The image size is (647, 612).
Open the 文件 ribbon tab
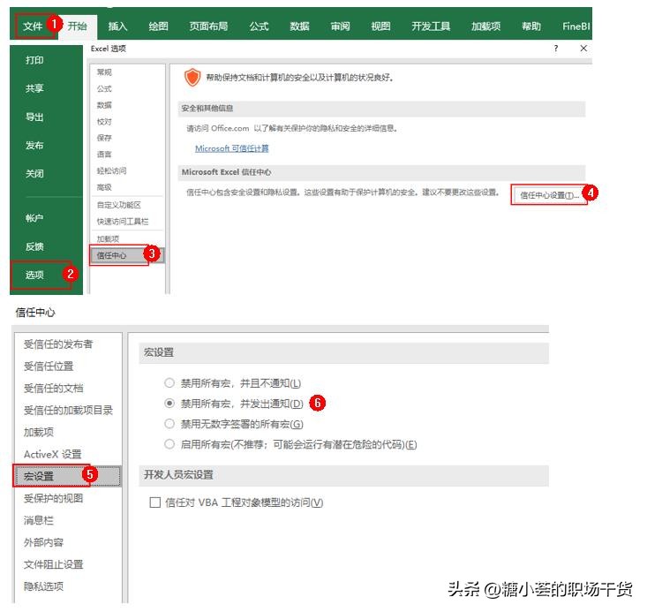(33, 26)
